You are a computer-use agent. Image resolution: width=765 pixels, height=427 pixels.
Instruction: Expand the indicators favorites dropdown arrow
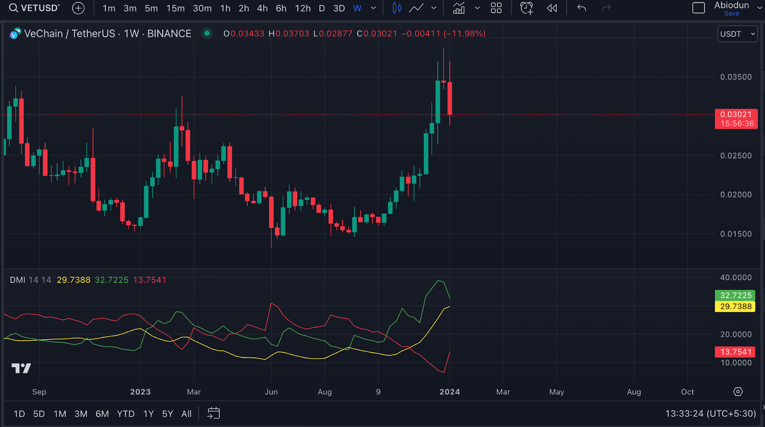tap(477, 8)
